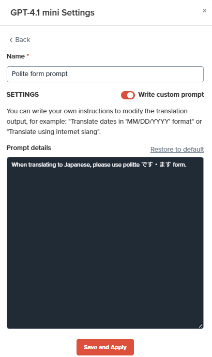Click the Name field label

pos(16,56)
